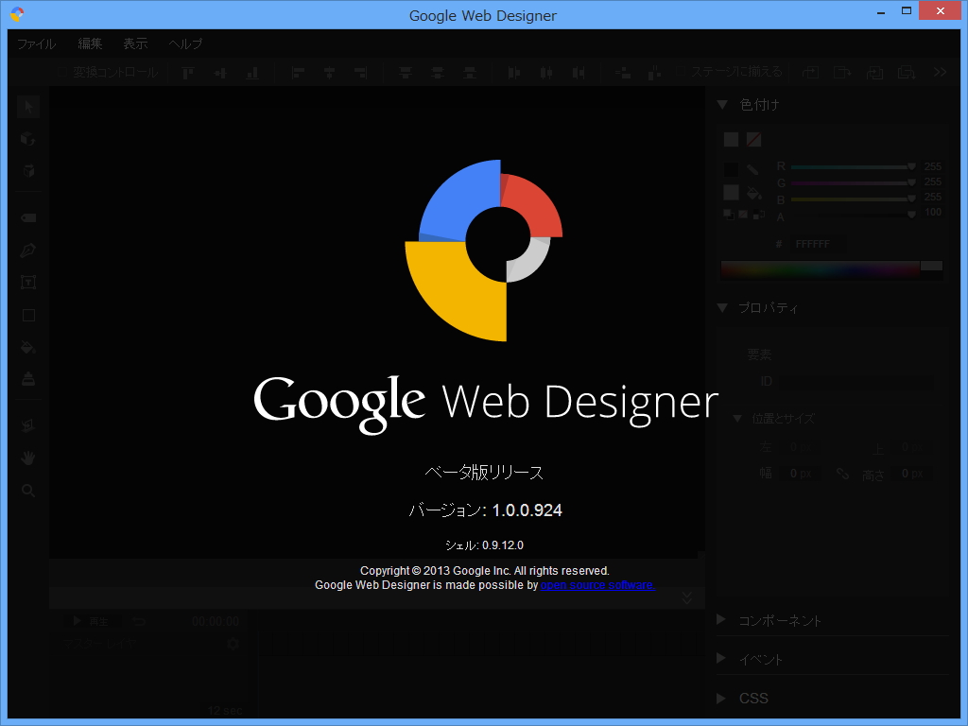Viewport: 968px width, 726px height.
Task: Toggle the no-color swatch in the color panel
Action: pyautogui.click(x=753, y=139)
